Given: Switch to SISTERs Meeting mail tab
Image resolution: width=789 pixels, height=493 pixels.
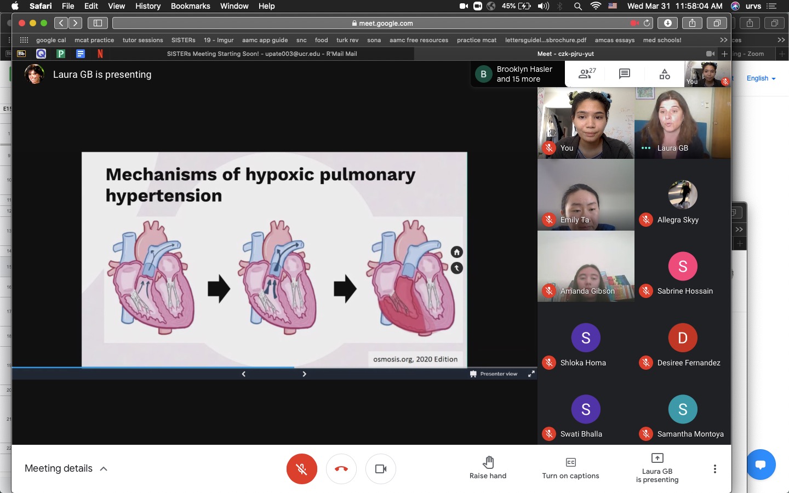Looking at the screenshot, I should (x=262, y=54).
